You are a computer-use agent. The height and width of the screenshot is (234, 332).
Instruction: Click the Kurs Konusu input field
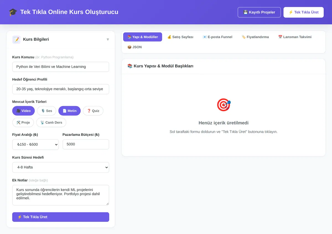pyautogui.click(x=61, y=67)
